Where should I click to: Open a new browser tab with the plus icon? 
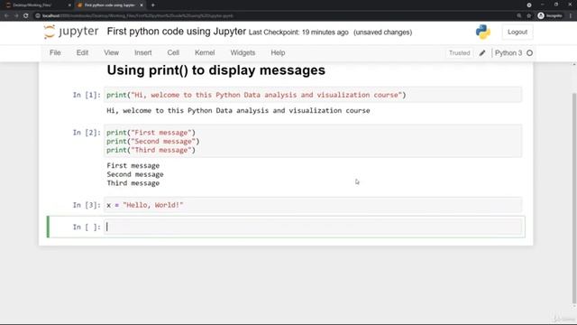point(152,5)
